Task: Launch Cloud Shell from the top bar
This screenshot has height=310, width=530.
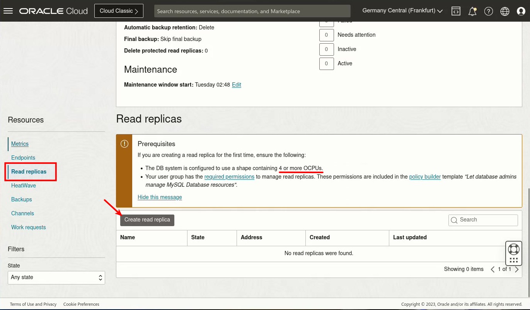Action: tap(456, 11)
